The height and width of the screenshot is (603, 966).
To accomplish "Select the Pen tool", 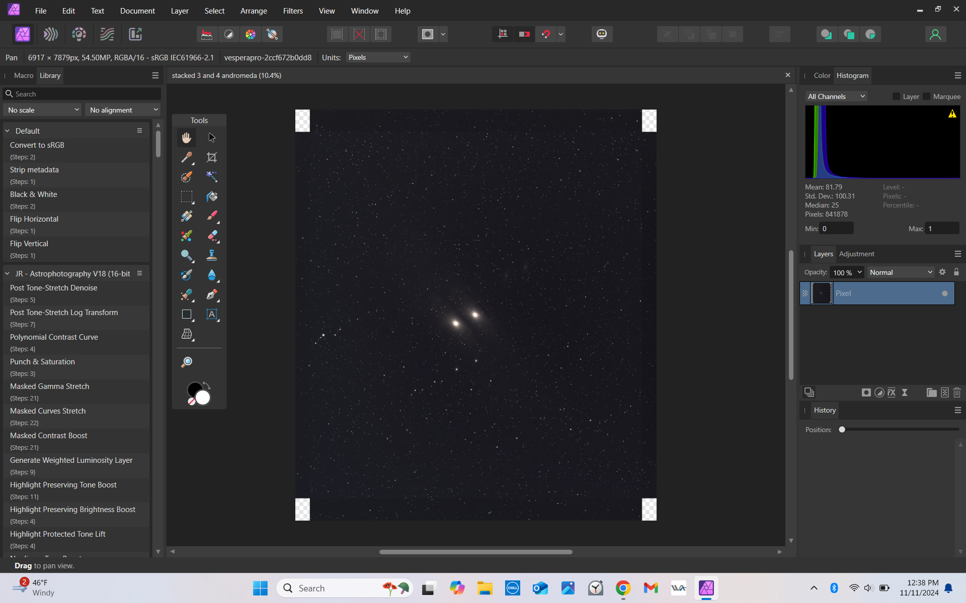I will tap(212, 294).
